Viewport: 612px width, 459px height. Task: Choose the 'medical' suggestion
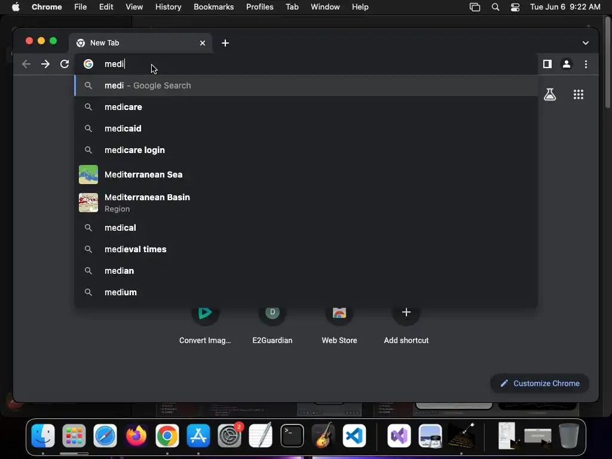(307, 228)
